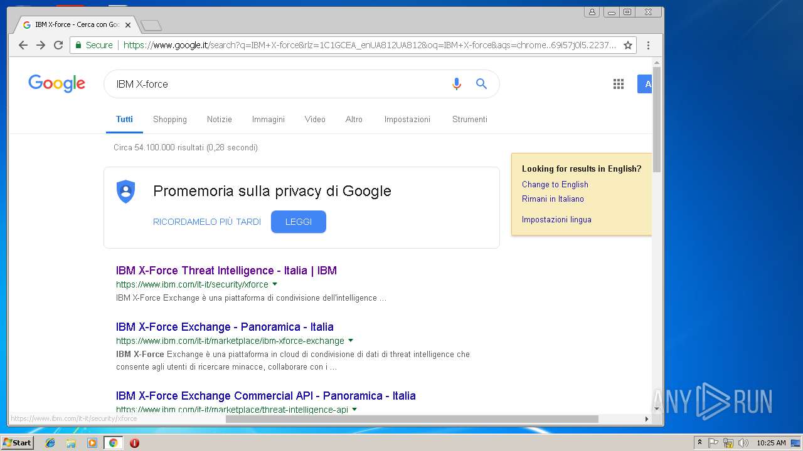
Task: Click the address bar URL
Action: point(370,45)
